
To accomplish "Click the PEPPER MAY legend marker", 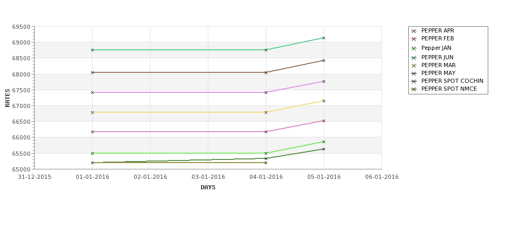I will coord(414,73).
